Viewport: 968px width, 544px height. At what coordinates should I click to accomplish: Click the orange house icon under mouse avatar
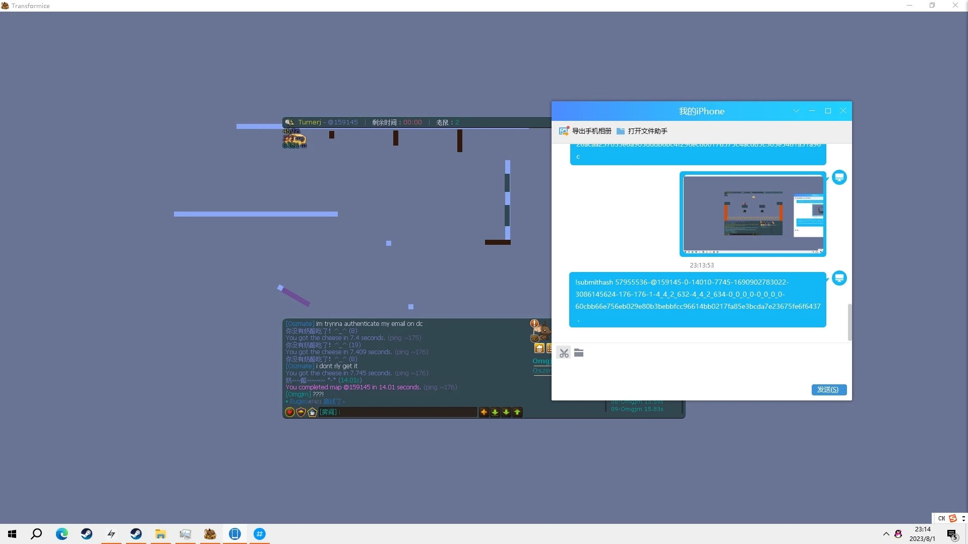pyautogui.click(x=539, y=348)
